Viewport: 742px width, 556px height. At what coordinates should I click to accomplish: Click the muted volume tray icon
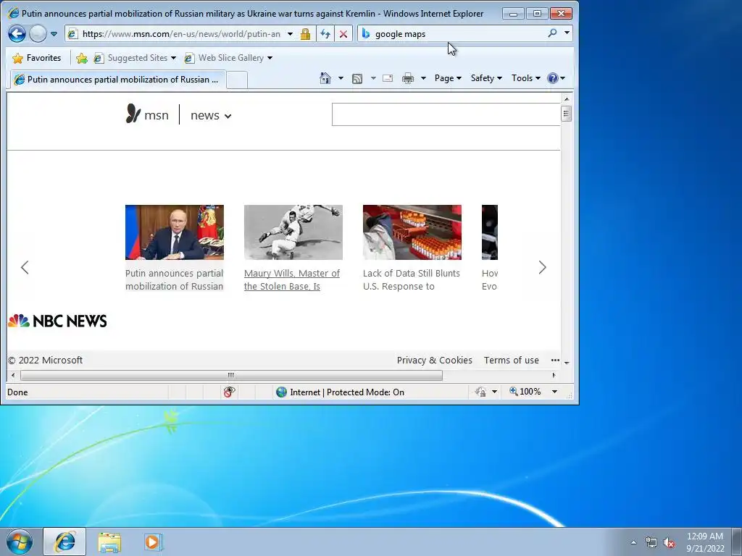(669, 543)
